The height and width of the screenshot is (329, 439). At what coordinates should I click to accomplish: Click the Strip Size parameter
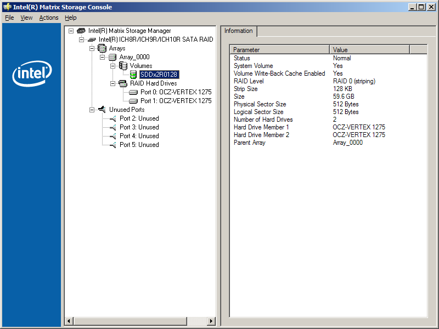click(245, 89)
